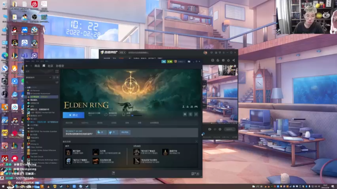Open Steam downloads at window bottom
The width and height of the screenshot is (337, 189).
113,173
